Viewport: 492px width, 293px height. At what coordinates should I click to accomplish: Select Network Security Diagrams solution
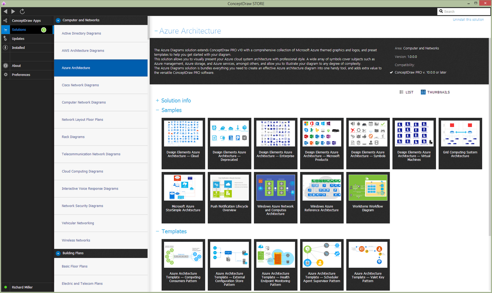101,206
